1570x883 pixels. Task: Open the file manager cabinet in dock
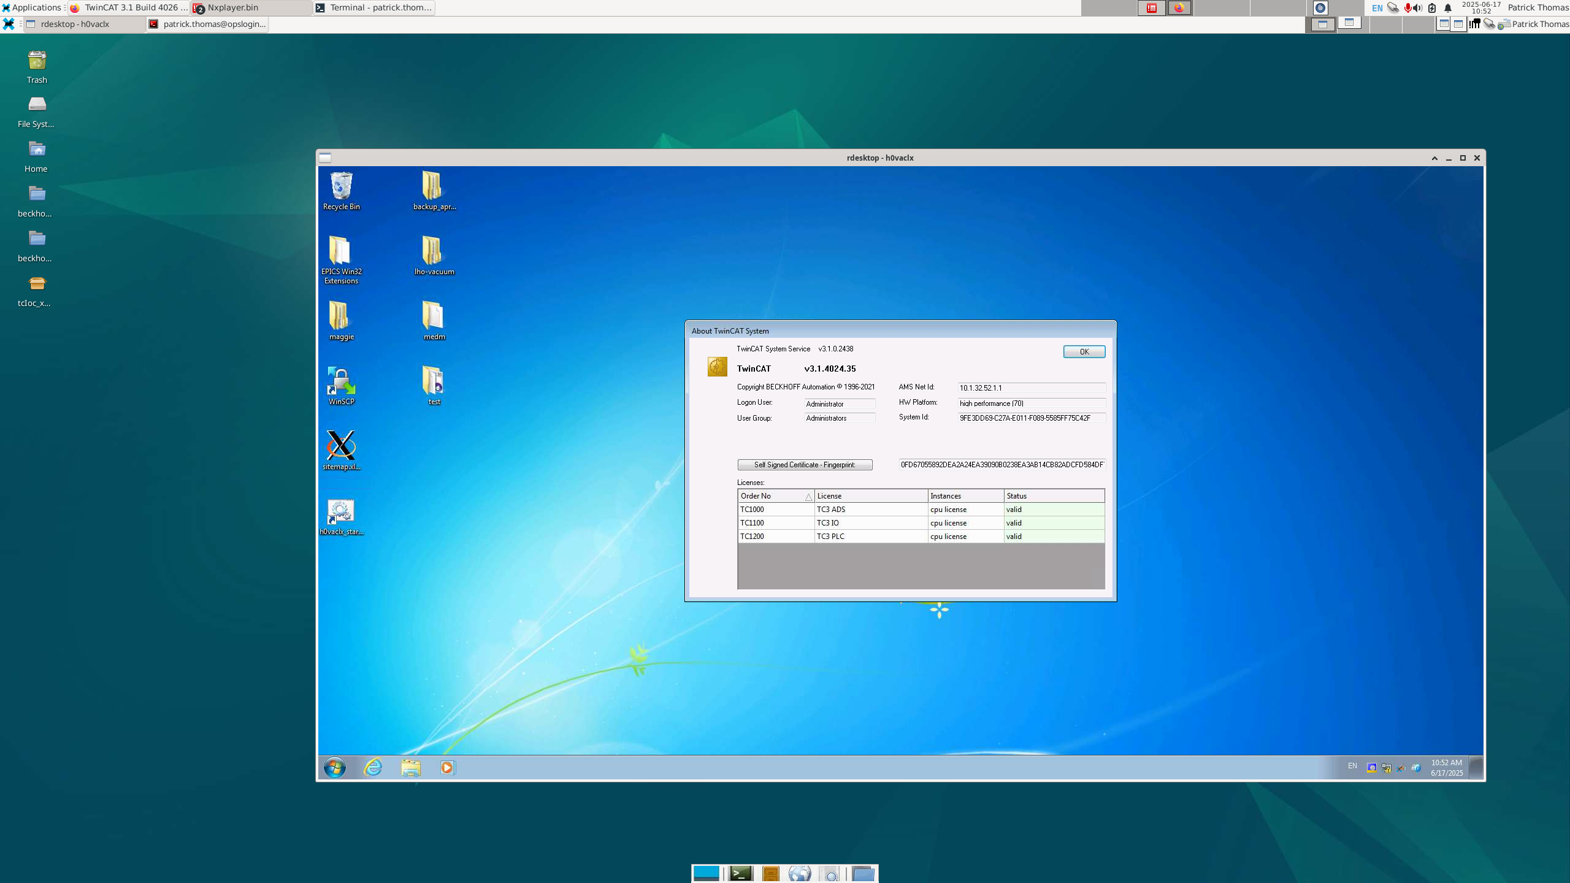coord(771,873)
